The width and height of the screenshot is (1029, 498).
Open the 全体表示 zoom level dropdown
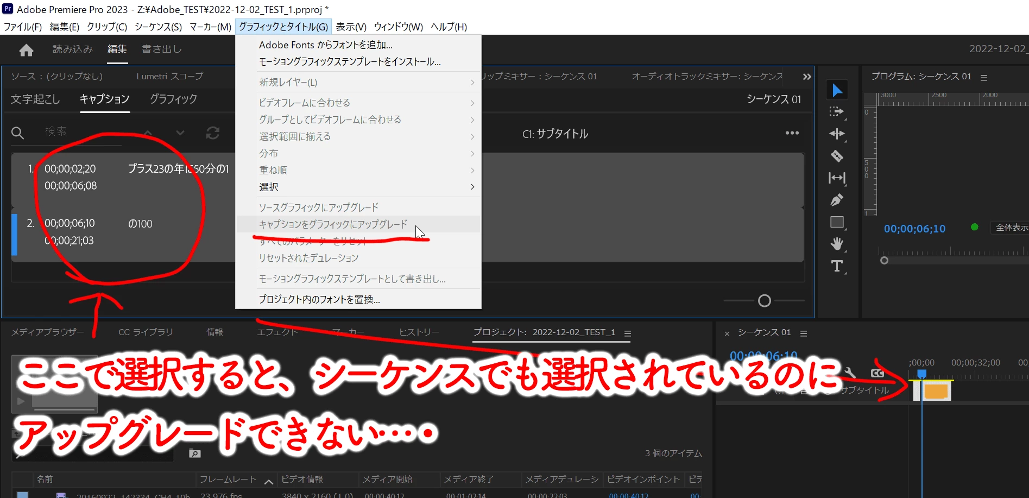[1009, 228]
